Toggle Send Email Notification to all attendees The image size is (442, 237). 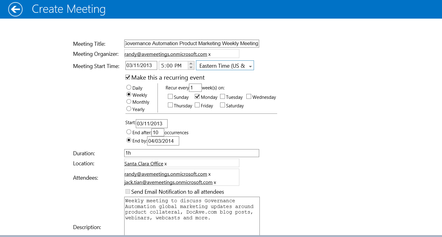[x=128, y=192]
